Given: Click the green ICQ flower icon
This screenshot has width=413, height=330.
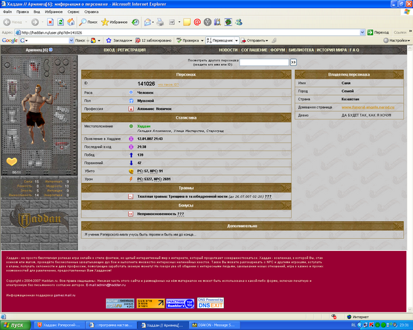Looking at the screenshot, I should (x=228, y=22).
